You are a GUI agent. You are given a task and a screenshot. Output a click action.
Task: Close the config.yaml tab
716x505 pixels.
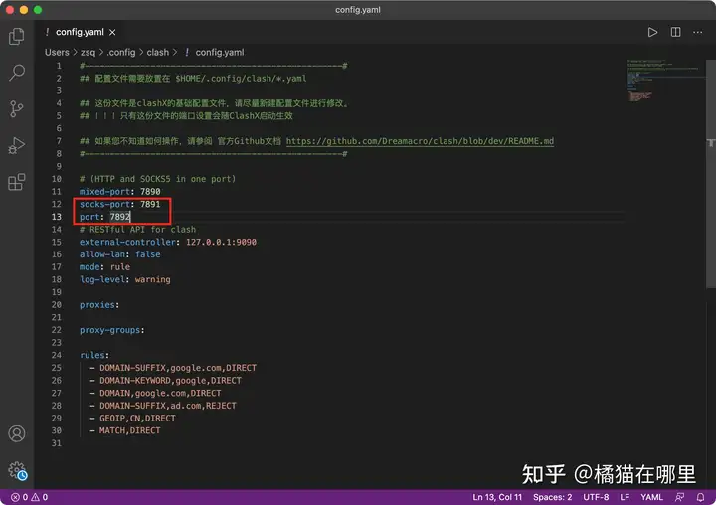[112, 32]
